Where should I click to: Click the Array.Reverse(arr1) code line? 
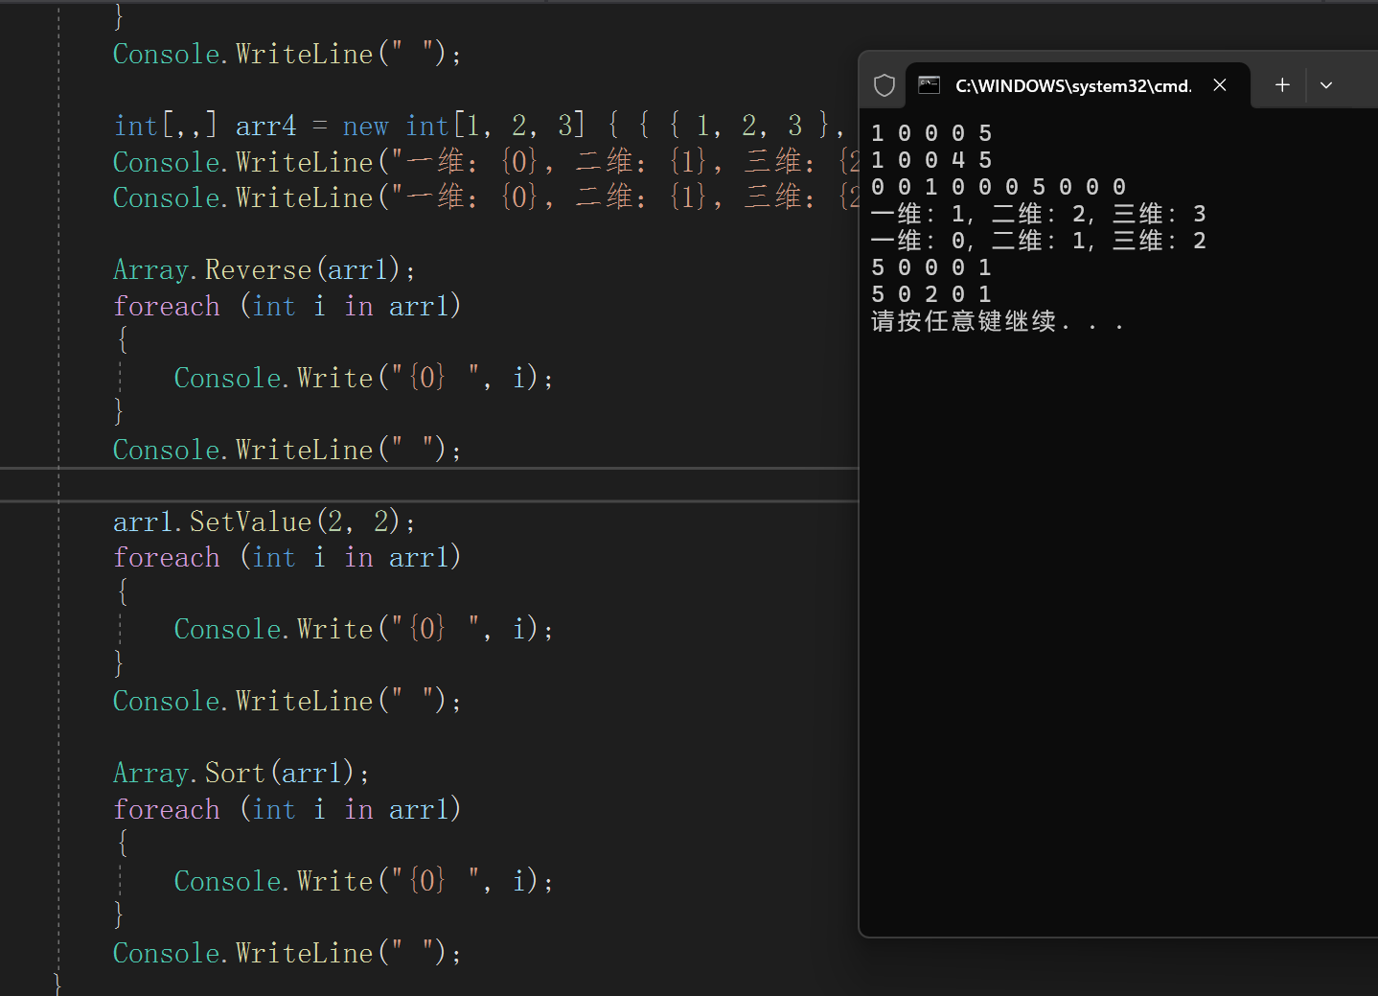click(264, 269)
